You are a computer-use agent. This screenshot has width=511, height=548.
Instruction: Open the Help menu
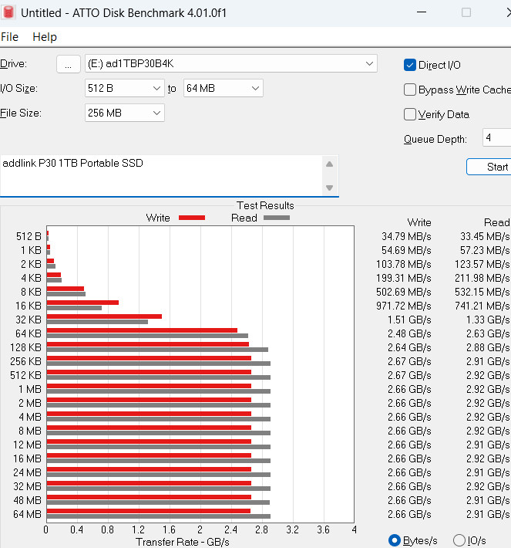[45, 37]
